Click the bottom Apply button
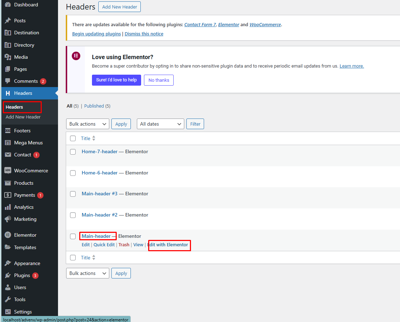The image size is (400, 322). pyautogui.click(x=121, y=273)
